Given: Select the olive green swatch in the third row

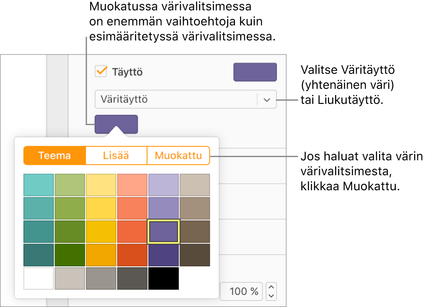Looking at the screenshot, I should [x=70, y=231].
